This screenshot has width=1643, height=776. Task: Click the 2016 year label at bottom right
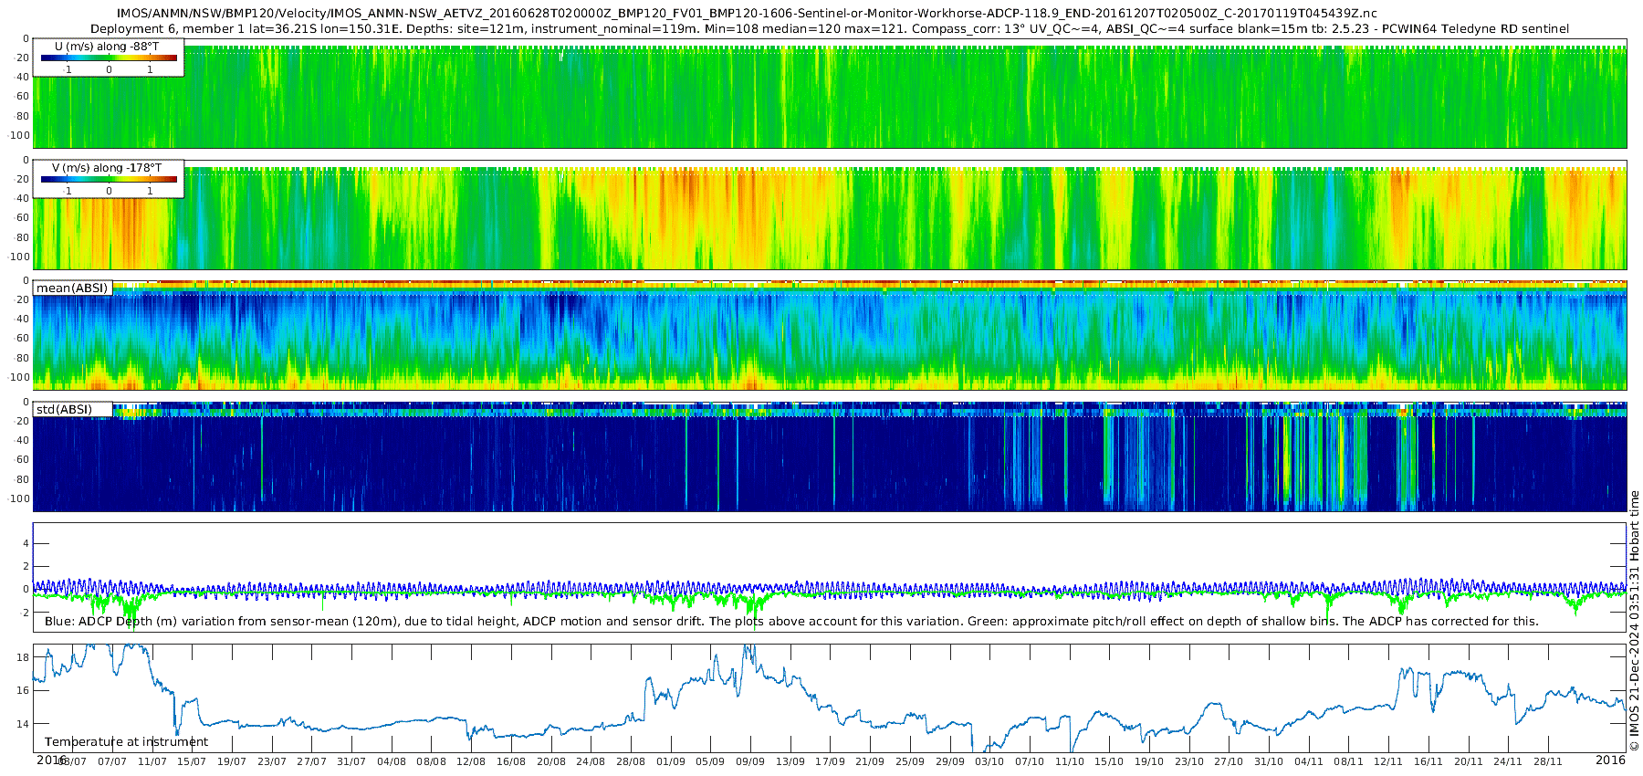point(1610,760)
